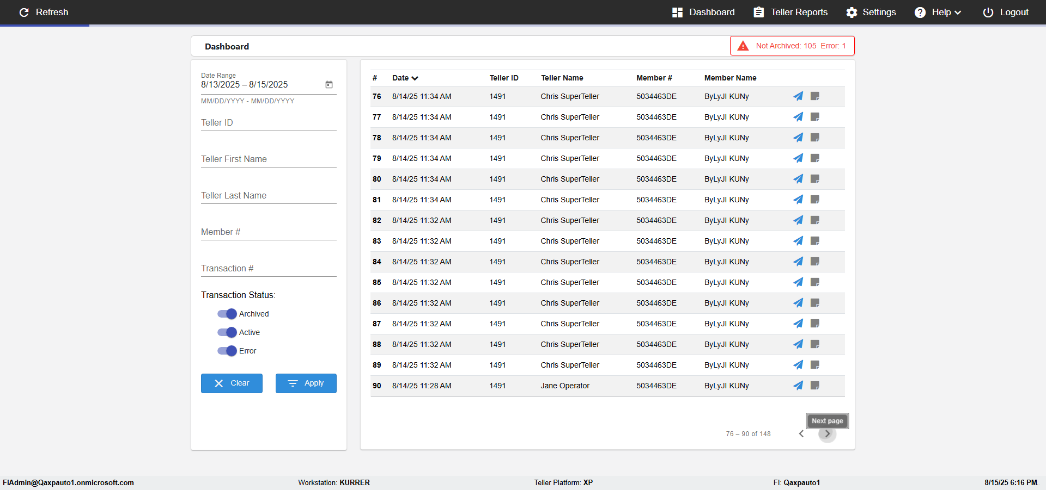Click the Not Archived error alert badge
This screenshot has height=490, width=1046.
[792, 46]
